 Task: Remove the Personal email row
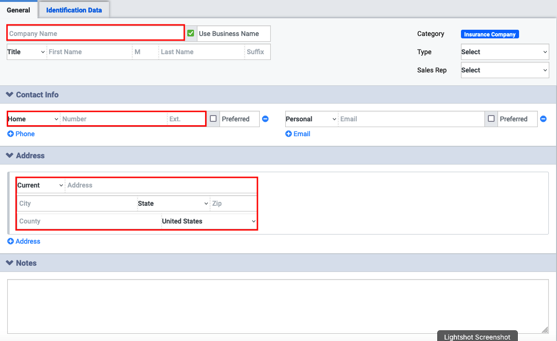pos(543,119)
